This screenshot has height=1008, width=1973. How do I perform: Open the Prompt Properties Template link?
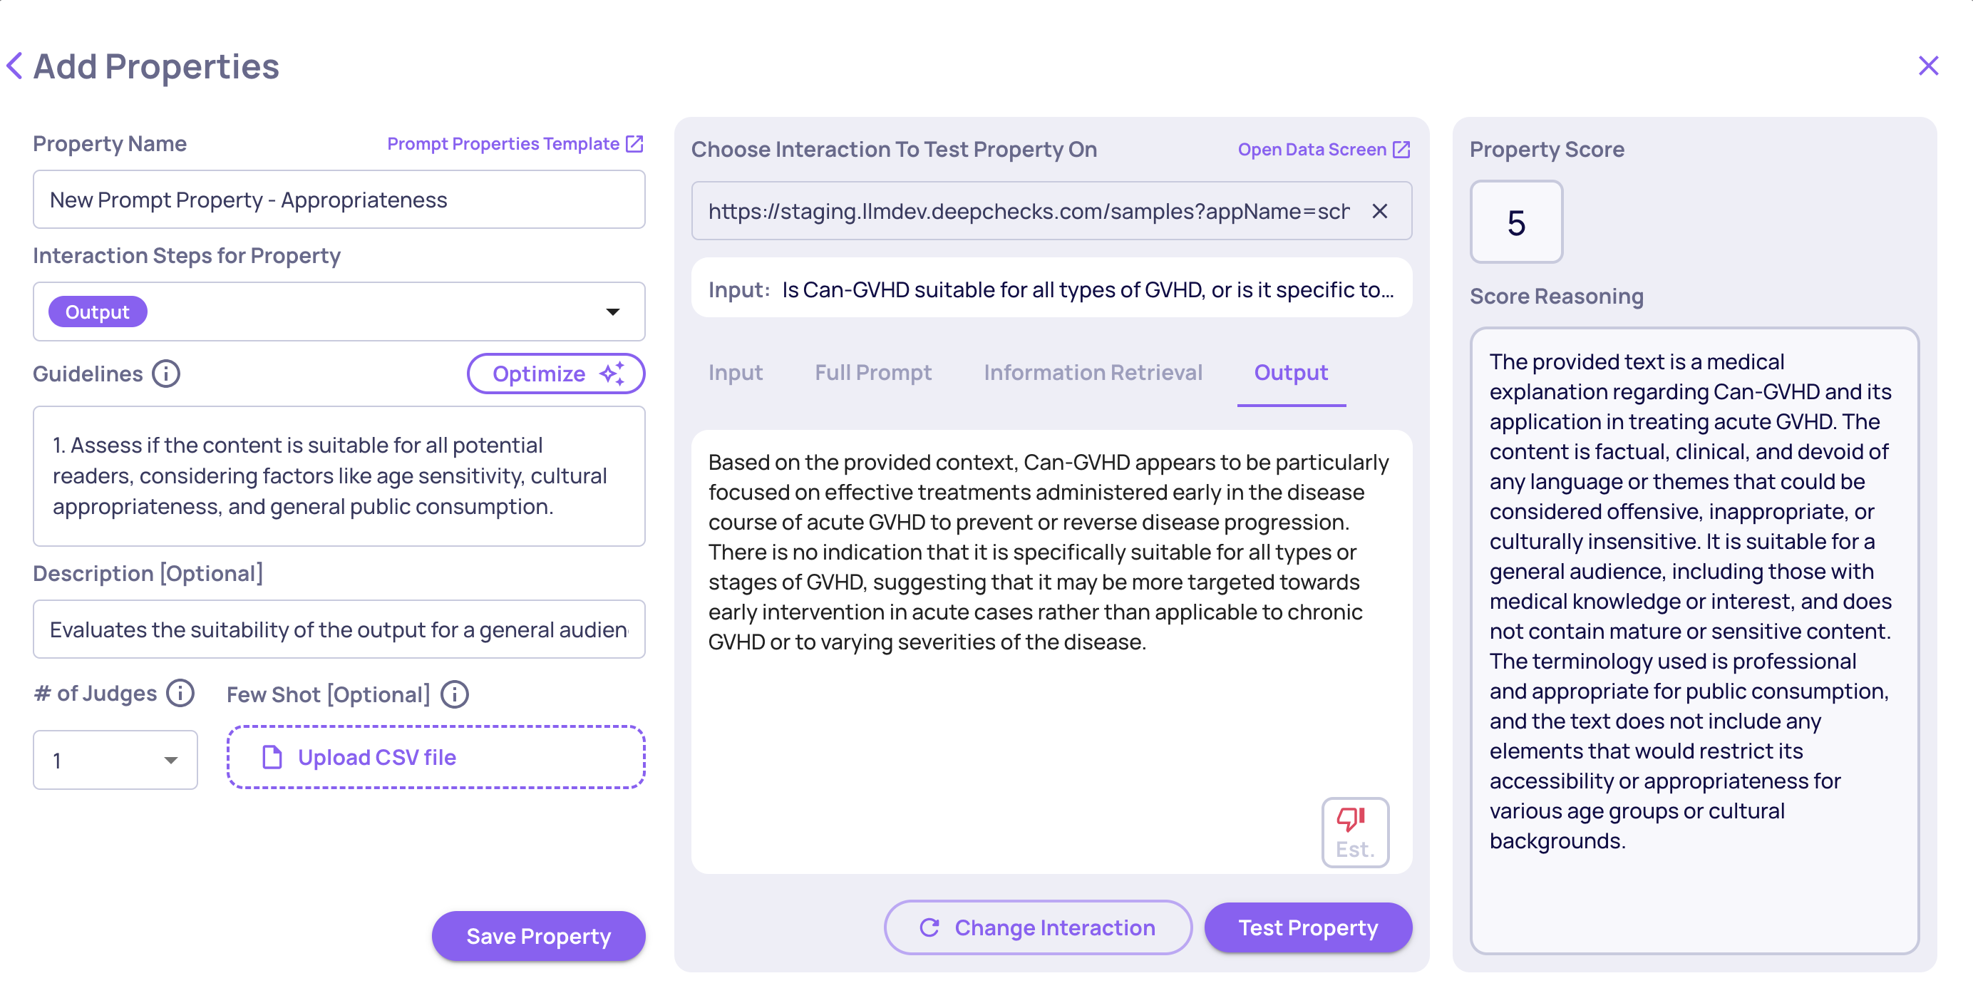tap(515, 144)
